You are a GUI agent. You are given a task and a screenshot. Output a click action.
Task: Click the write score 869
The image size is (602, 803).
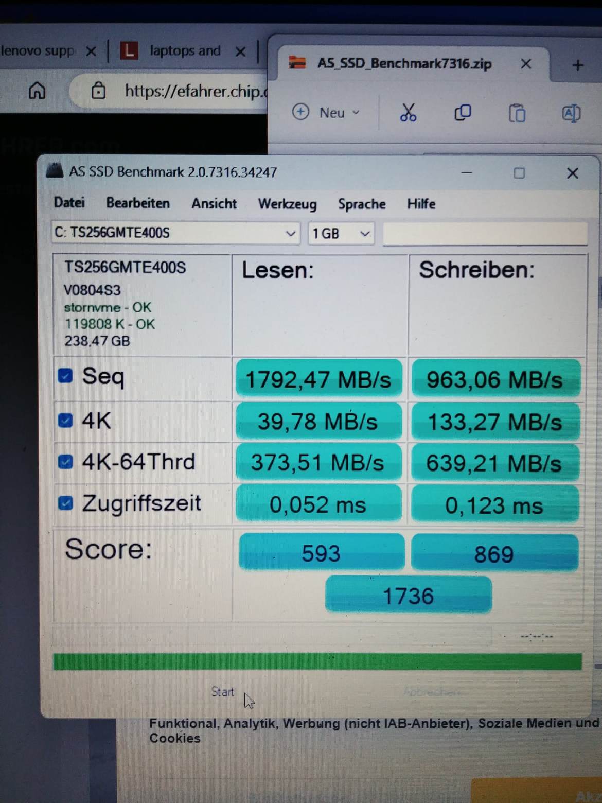point(494,554)
